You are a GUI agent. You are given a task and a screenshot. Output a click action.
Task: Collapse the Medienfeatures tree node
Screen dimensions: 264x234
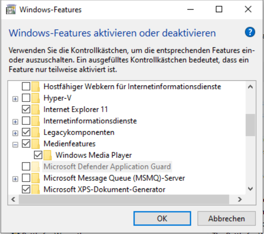coord(16,144)
